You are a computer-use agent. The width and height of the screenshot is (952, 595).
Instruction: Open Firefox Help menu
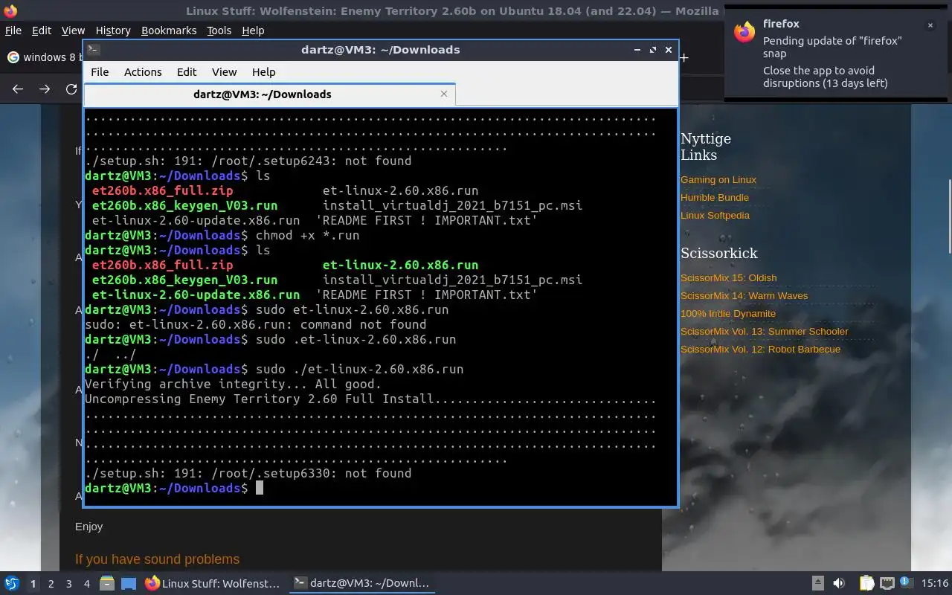tap(253, 30)
